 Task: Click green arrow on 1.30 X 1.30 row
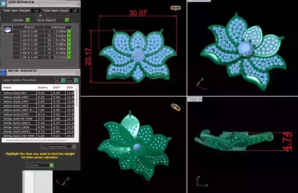click(69, 36)
